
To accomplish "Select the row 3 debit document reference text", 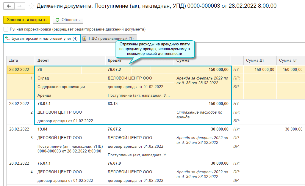I will click(x=70, y=149).
